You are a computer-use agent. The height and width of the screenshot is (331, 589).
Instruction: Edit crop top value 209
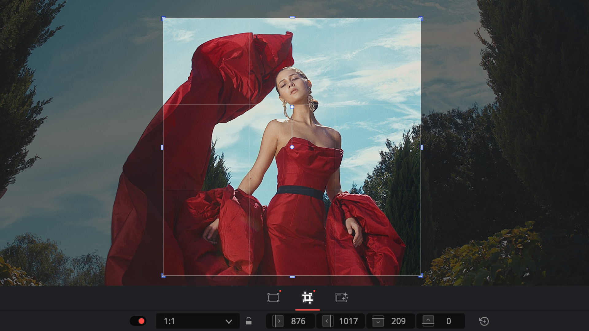click(x=398, y=321)
